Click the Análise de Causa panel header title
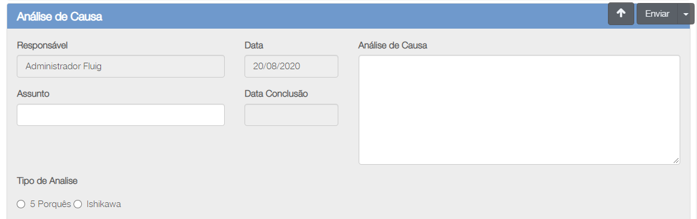Screen dimensions: 697x219 coord(60,17)
